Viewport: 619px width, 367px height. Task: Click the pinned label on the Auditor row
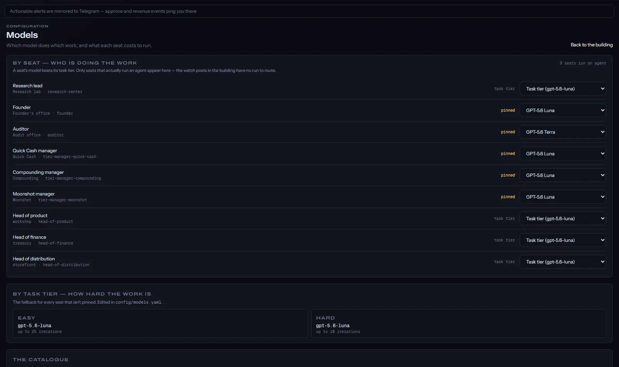(x=508, y=132)
